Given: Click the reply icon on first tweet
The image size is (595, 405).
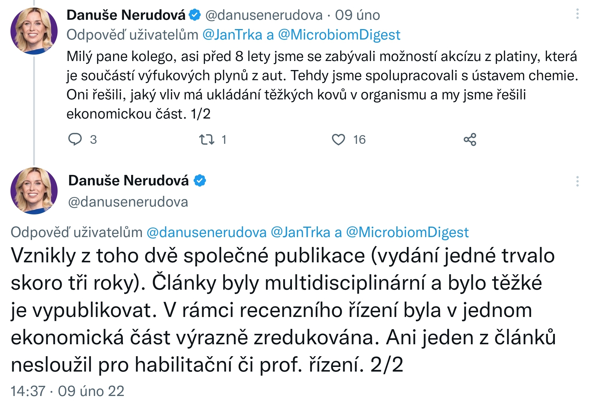Looking at the screenshot, I should pos(75,139).
